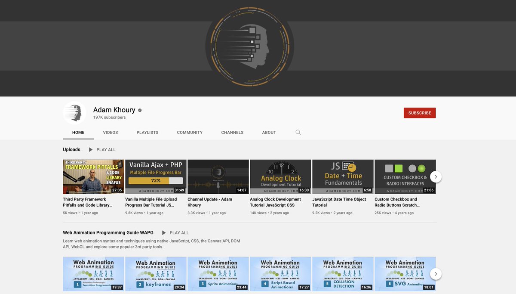Click the channel banner head logo

[250, 46]
